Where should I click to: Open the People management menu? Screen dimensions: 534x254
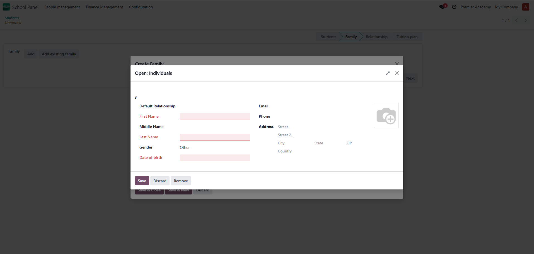click(62, 7)
